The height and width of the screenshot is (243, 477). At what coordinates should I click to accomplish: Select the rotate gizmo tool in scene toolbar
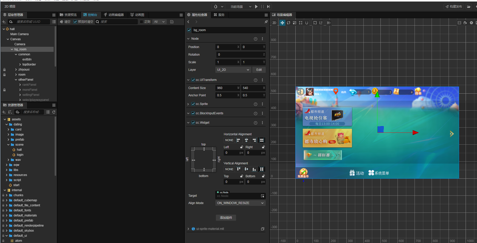(288, 23)
